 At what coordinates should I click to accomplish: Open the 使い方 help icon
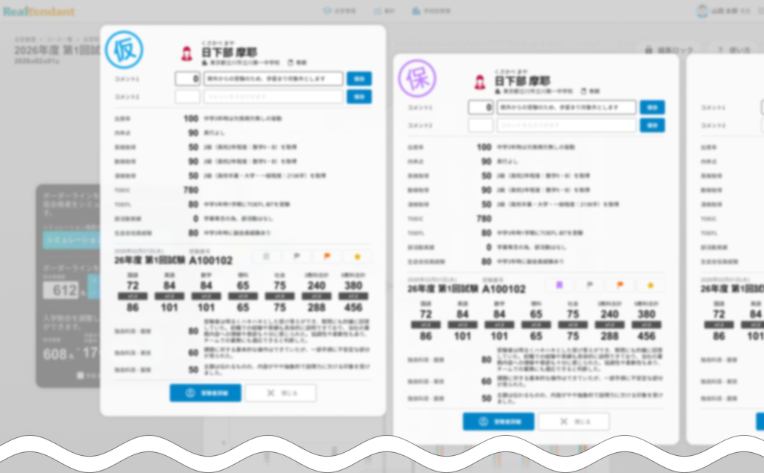[721, 49]
